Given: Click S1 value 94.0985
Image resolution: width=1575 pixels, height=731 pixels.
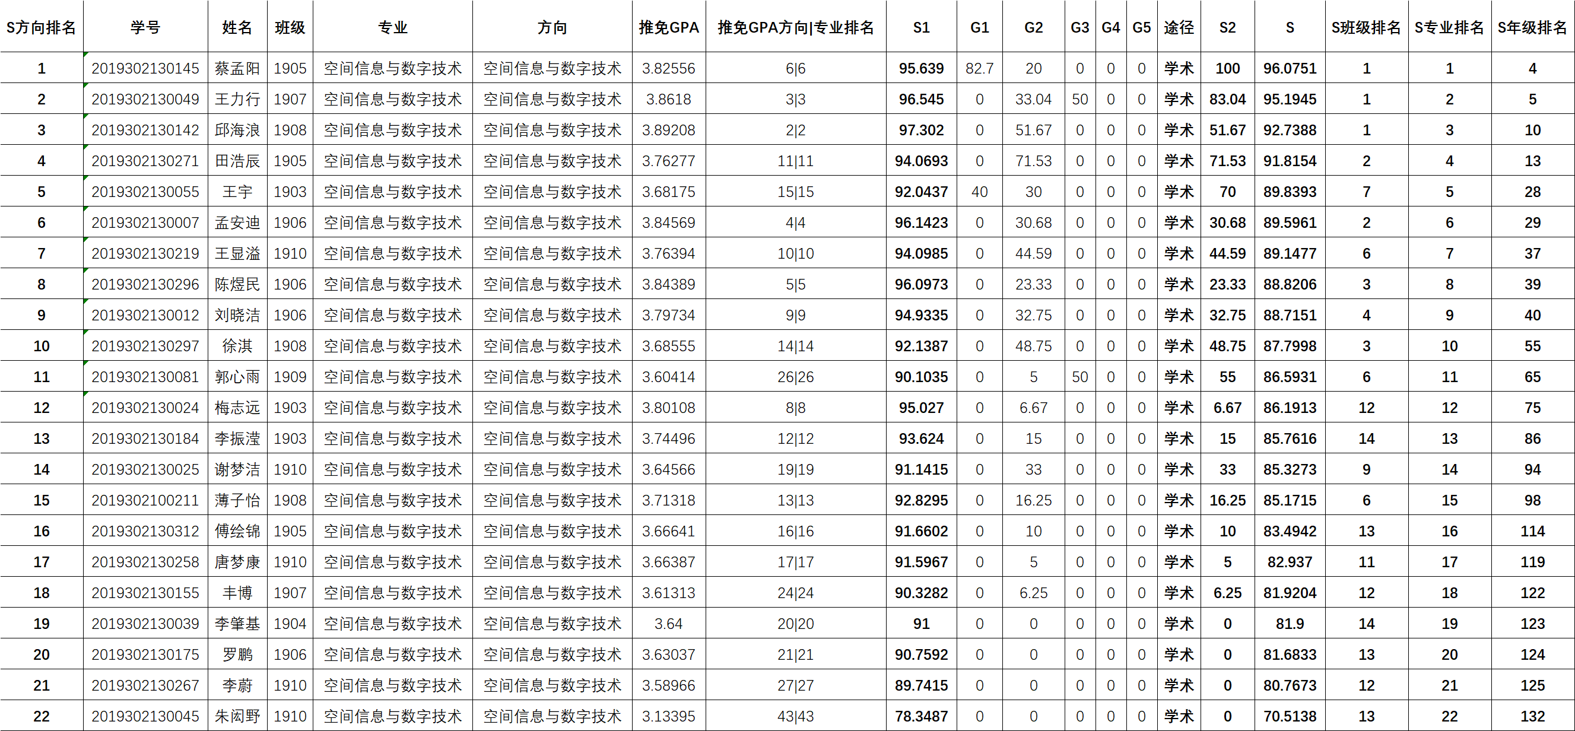Looking at the screenshot, I should point(922,253).
